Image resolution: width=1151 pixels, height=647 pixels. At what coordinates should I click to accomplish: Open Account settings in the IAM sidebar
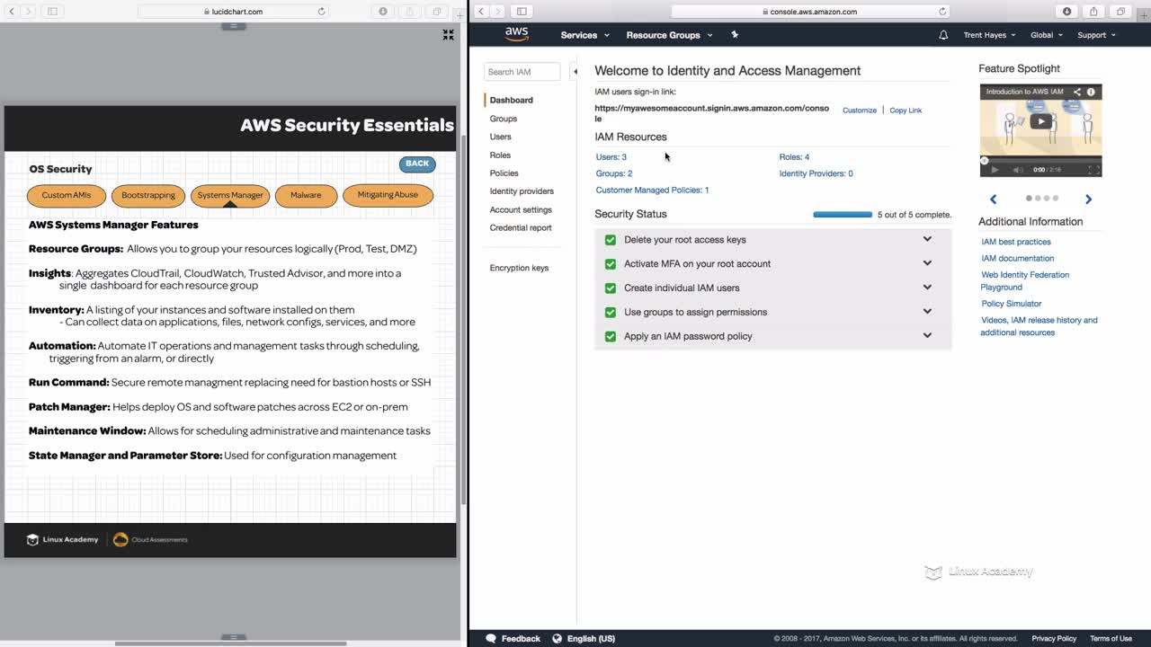click(x=521, y=210)
